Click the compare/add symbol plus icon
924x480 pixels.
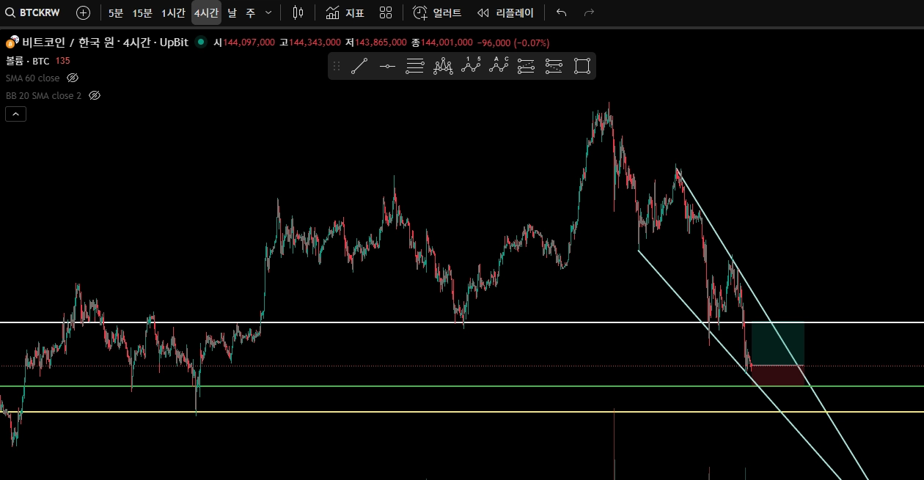[x=84, y=12]
